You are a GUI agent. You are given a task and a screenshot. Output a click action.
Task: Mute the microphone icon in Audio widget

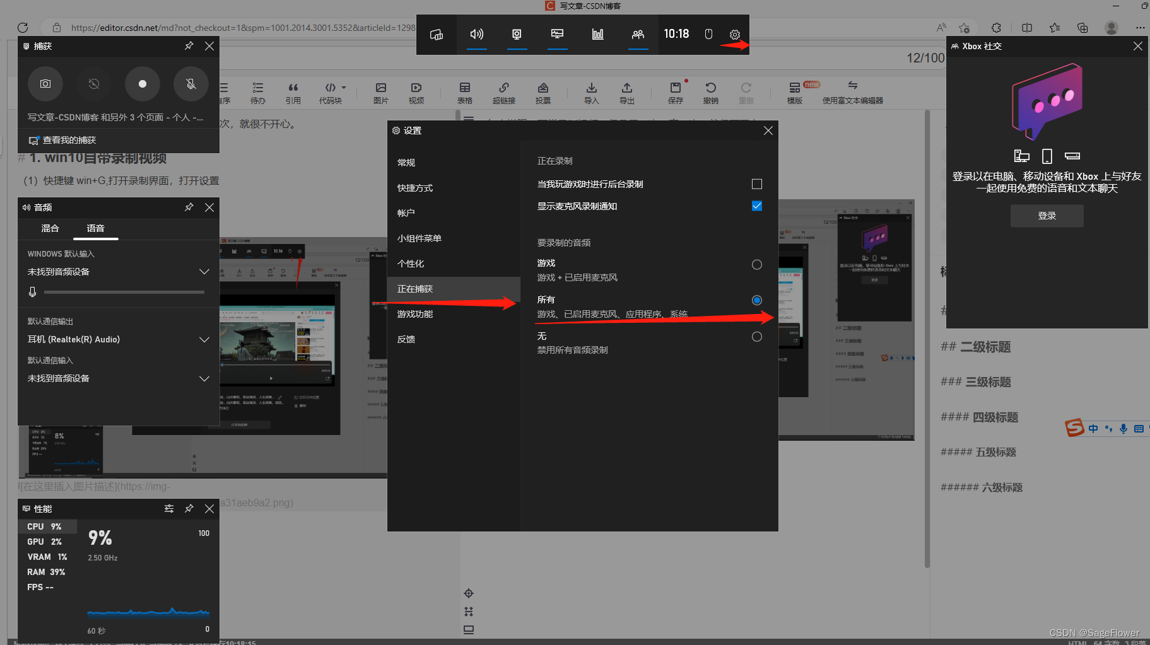pyautogui.click(x=32, y=292)
